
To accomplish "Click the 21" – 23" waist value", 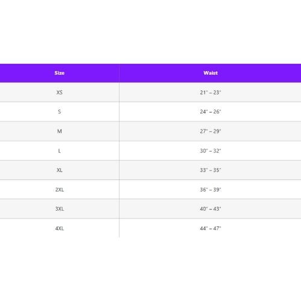I will pyautogui.click(x=211, y=93).
